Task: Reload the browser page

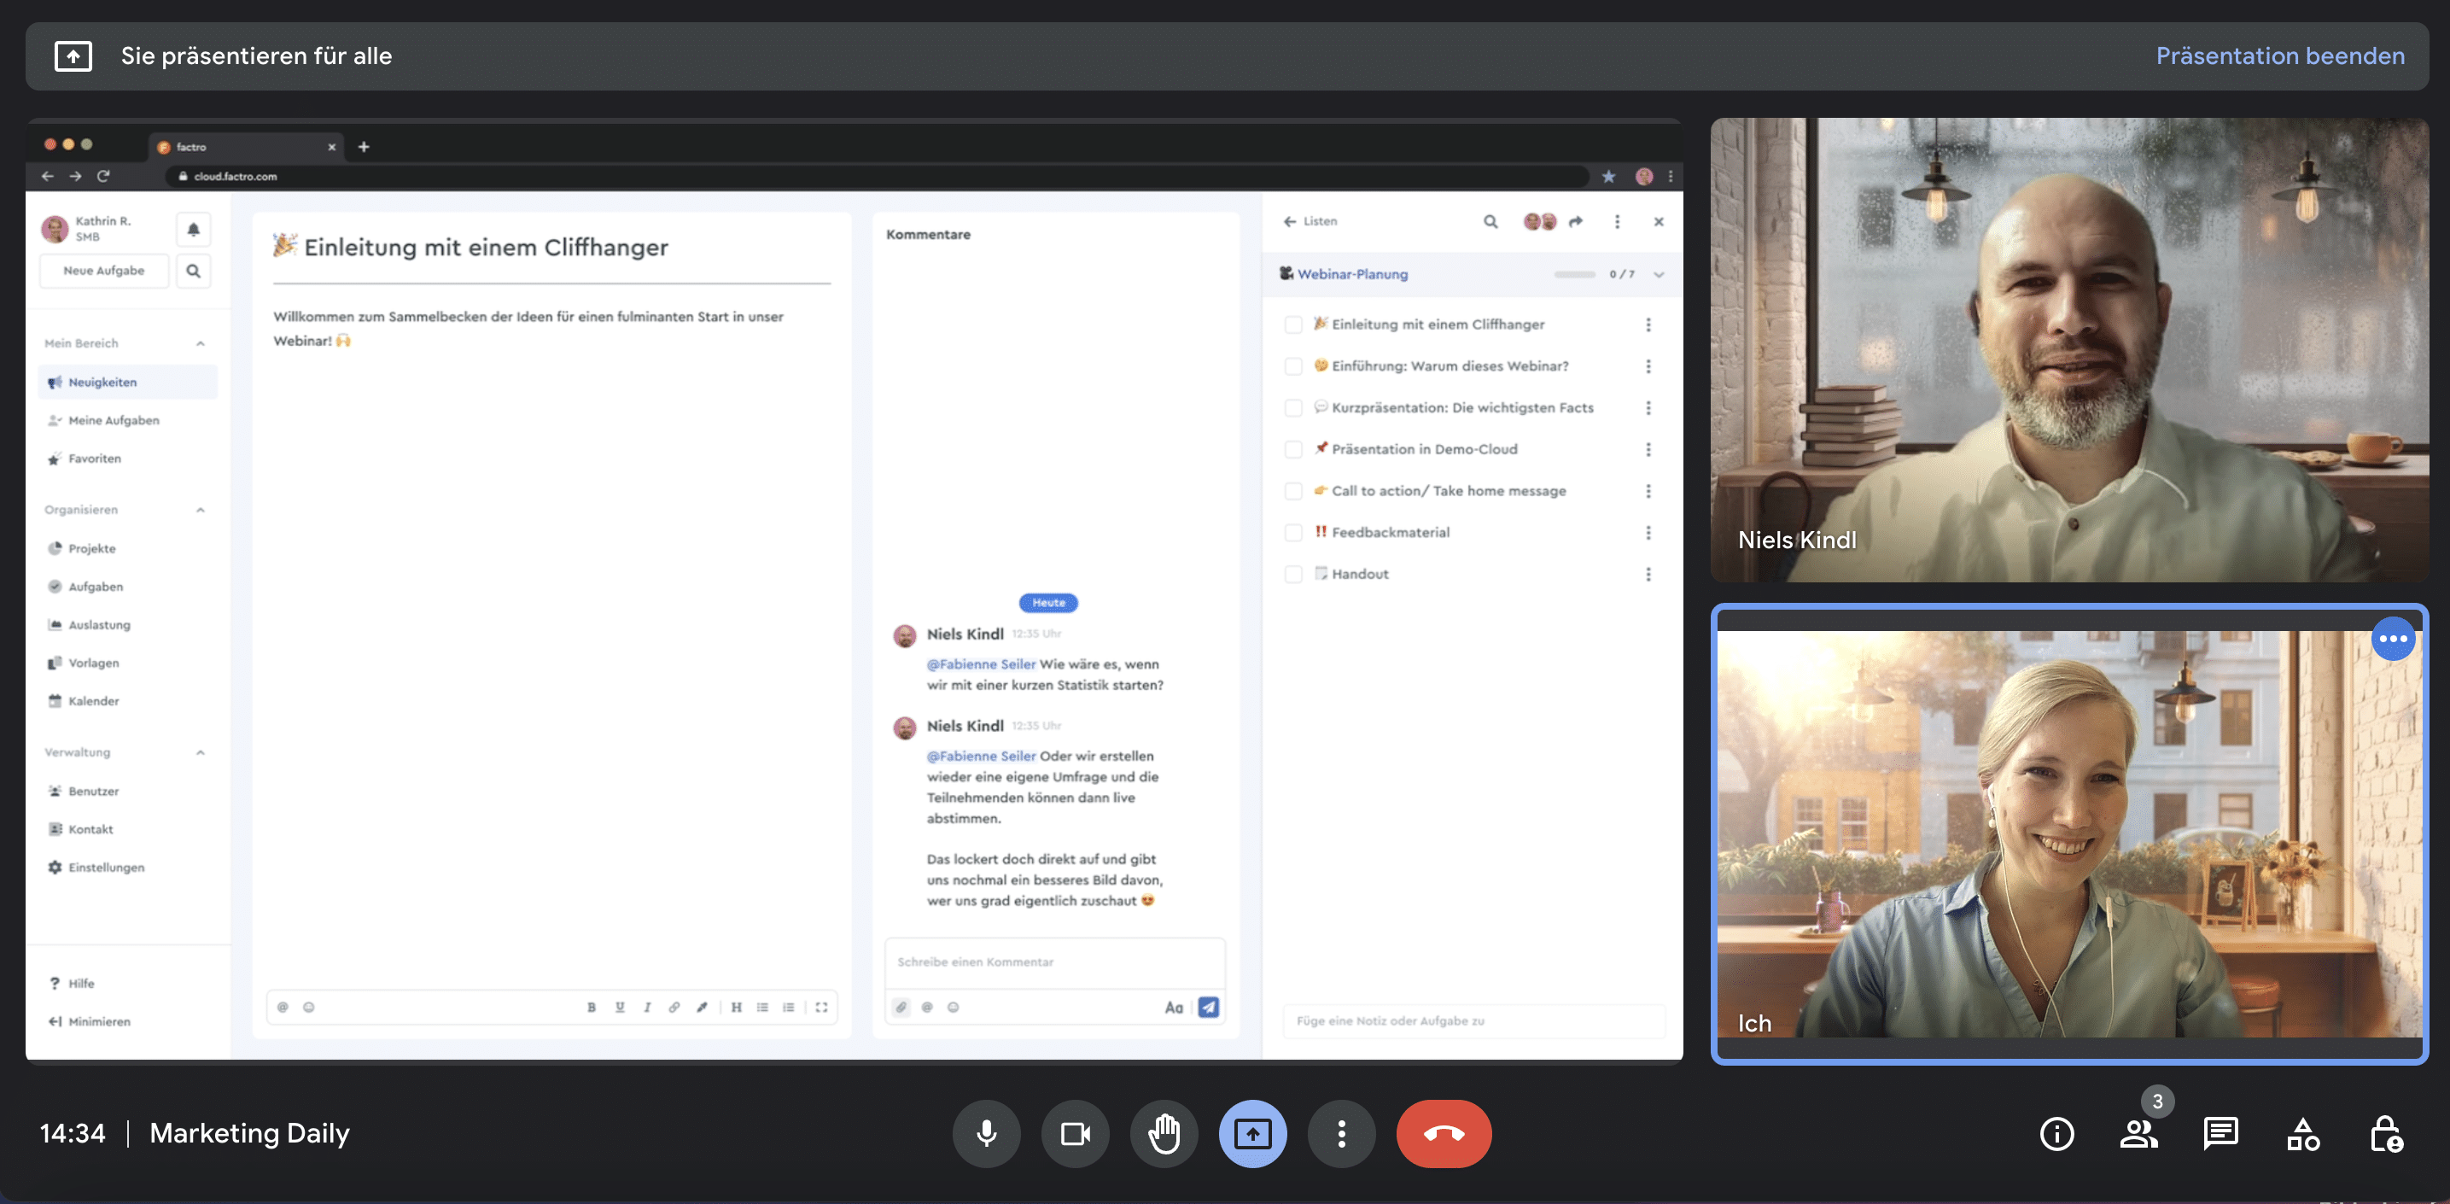Action: pyautogui.click(x=103, y=175)
